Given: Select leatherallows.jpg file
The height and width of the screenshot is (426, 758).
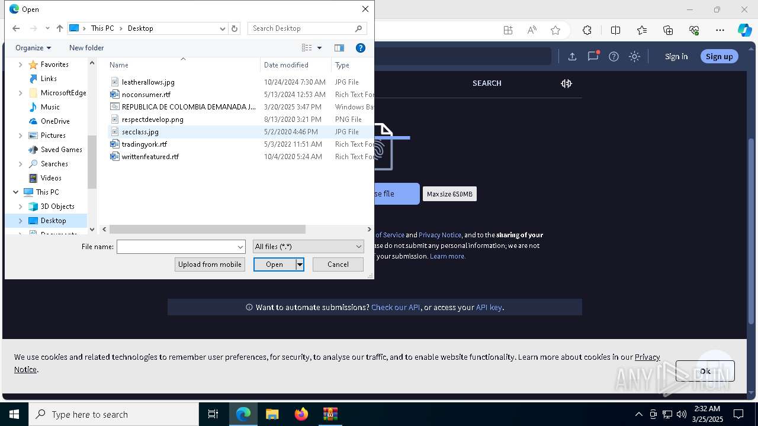Looking at the screenshot, I should coord(148,82).
